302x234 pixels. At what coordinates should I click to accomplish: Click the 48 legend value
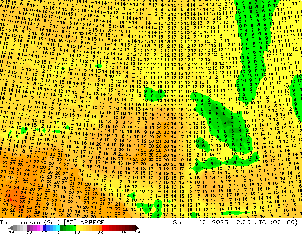pos(137,232)
